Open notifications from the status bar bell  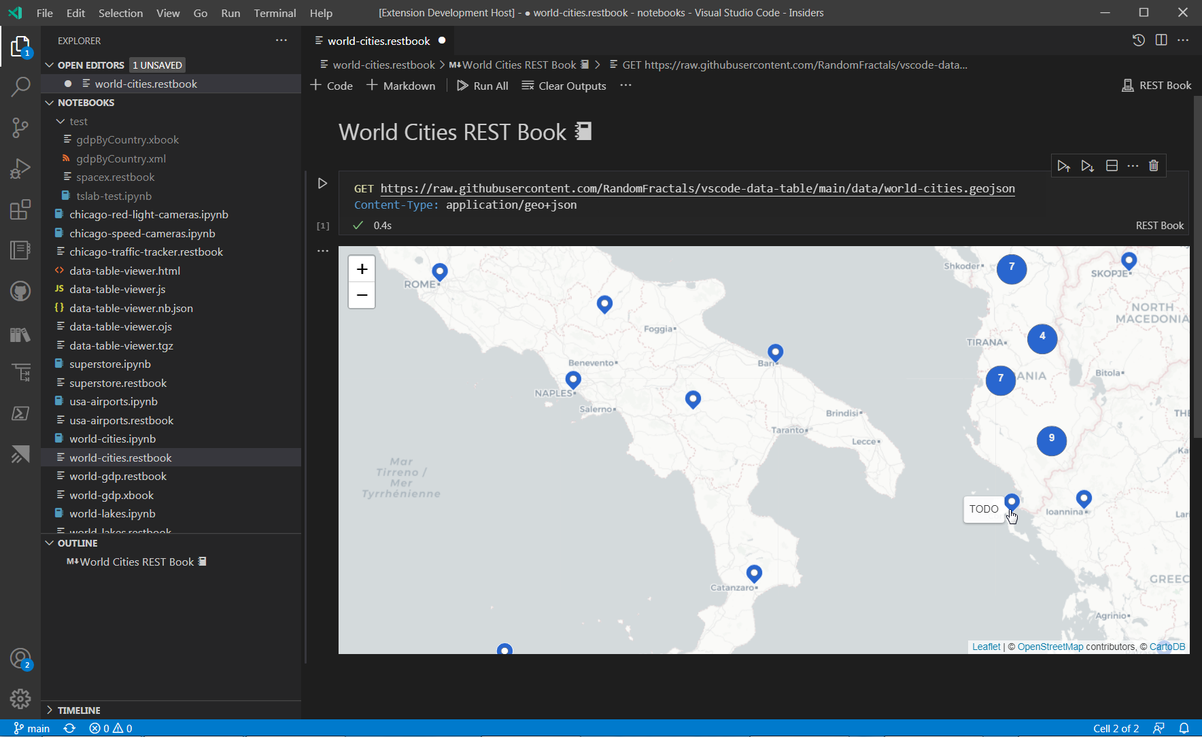(x=1185, y=727)
